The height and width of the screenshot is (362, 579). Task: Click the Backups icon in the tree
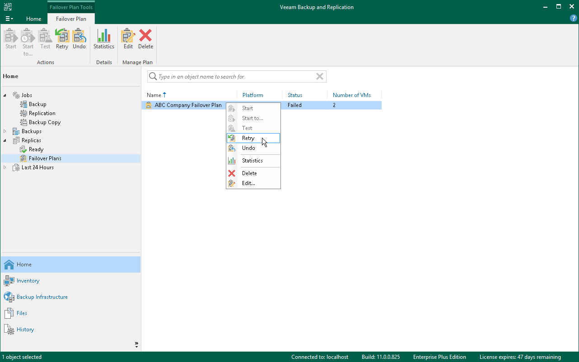coord(16,131)
